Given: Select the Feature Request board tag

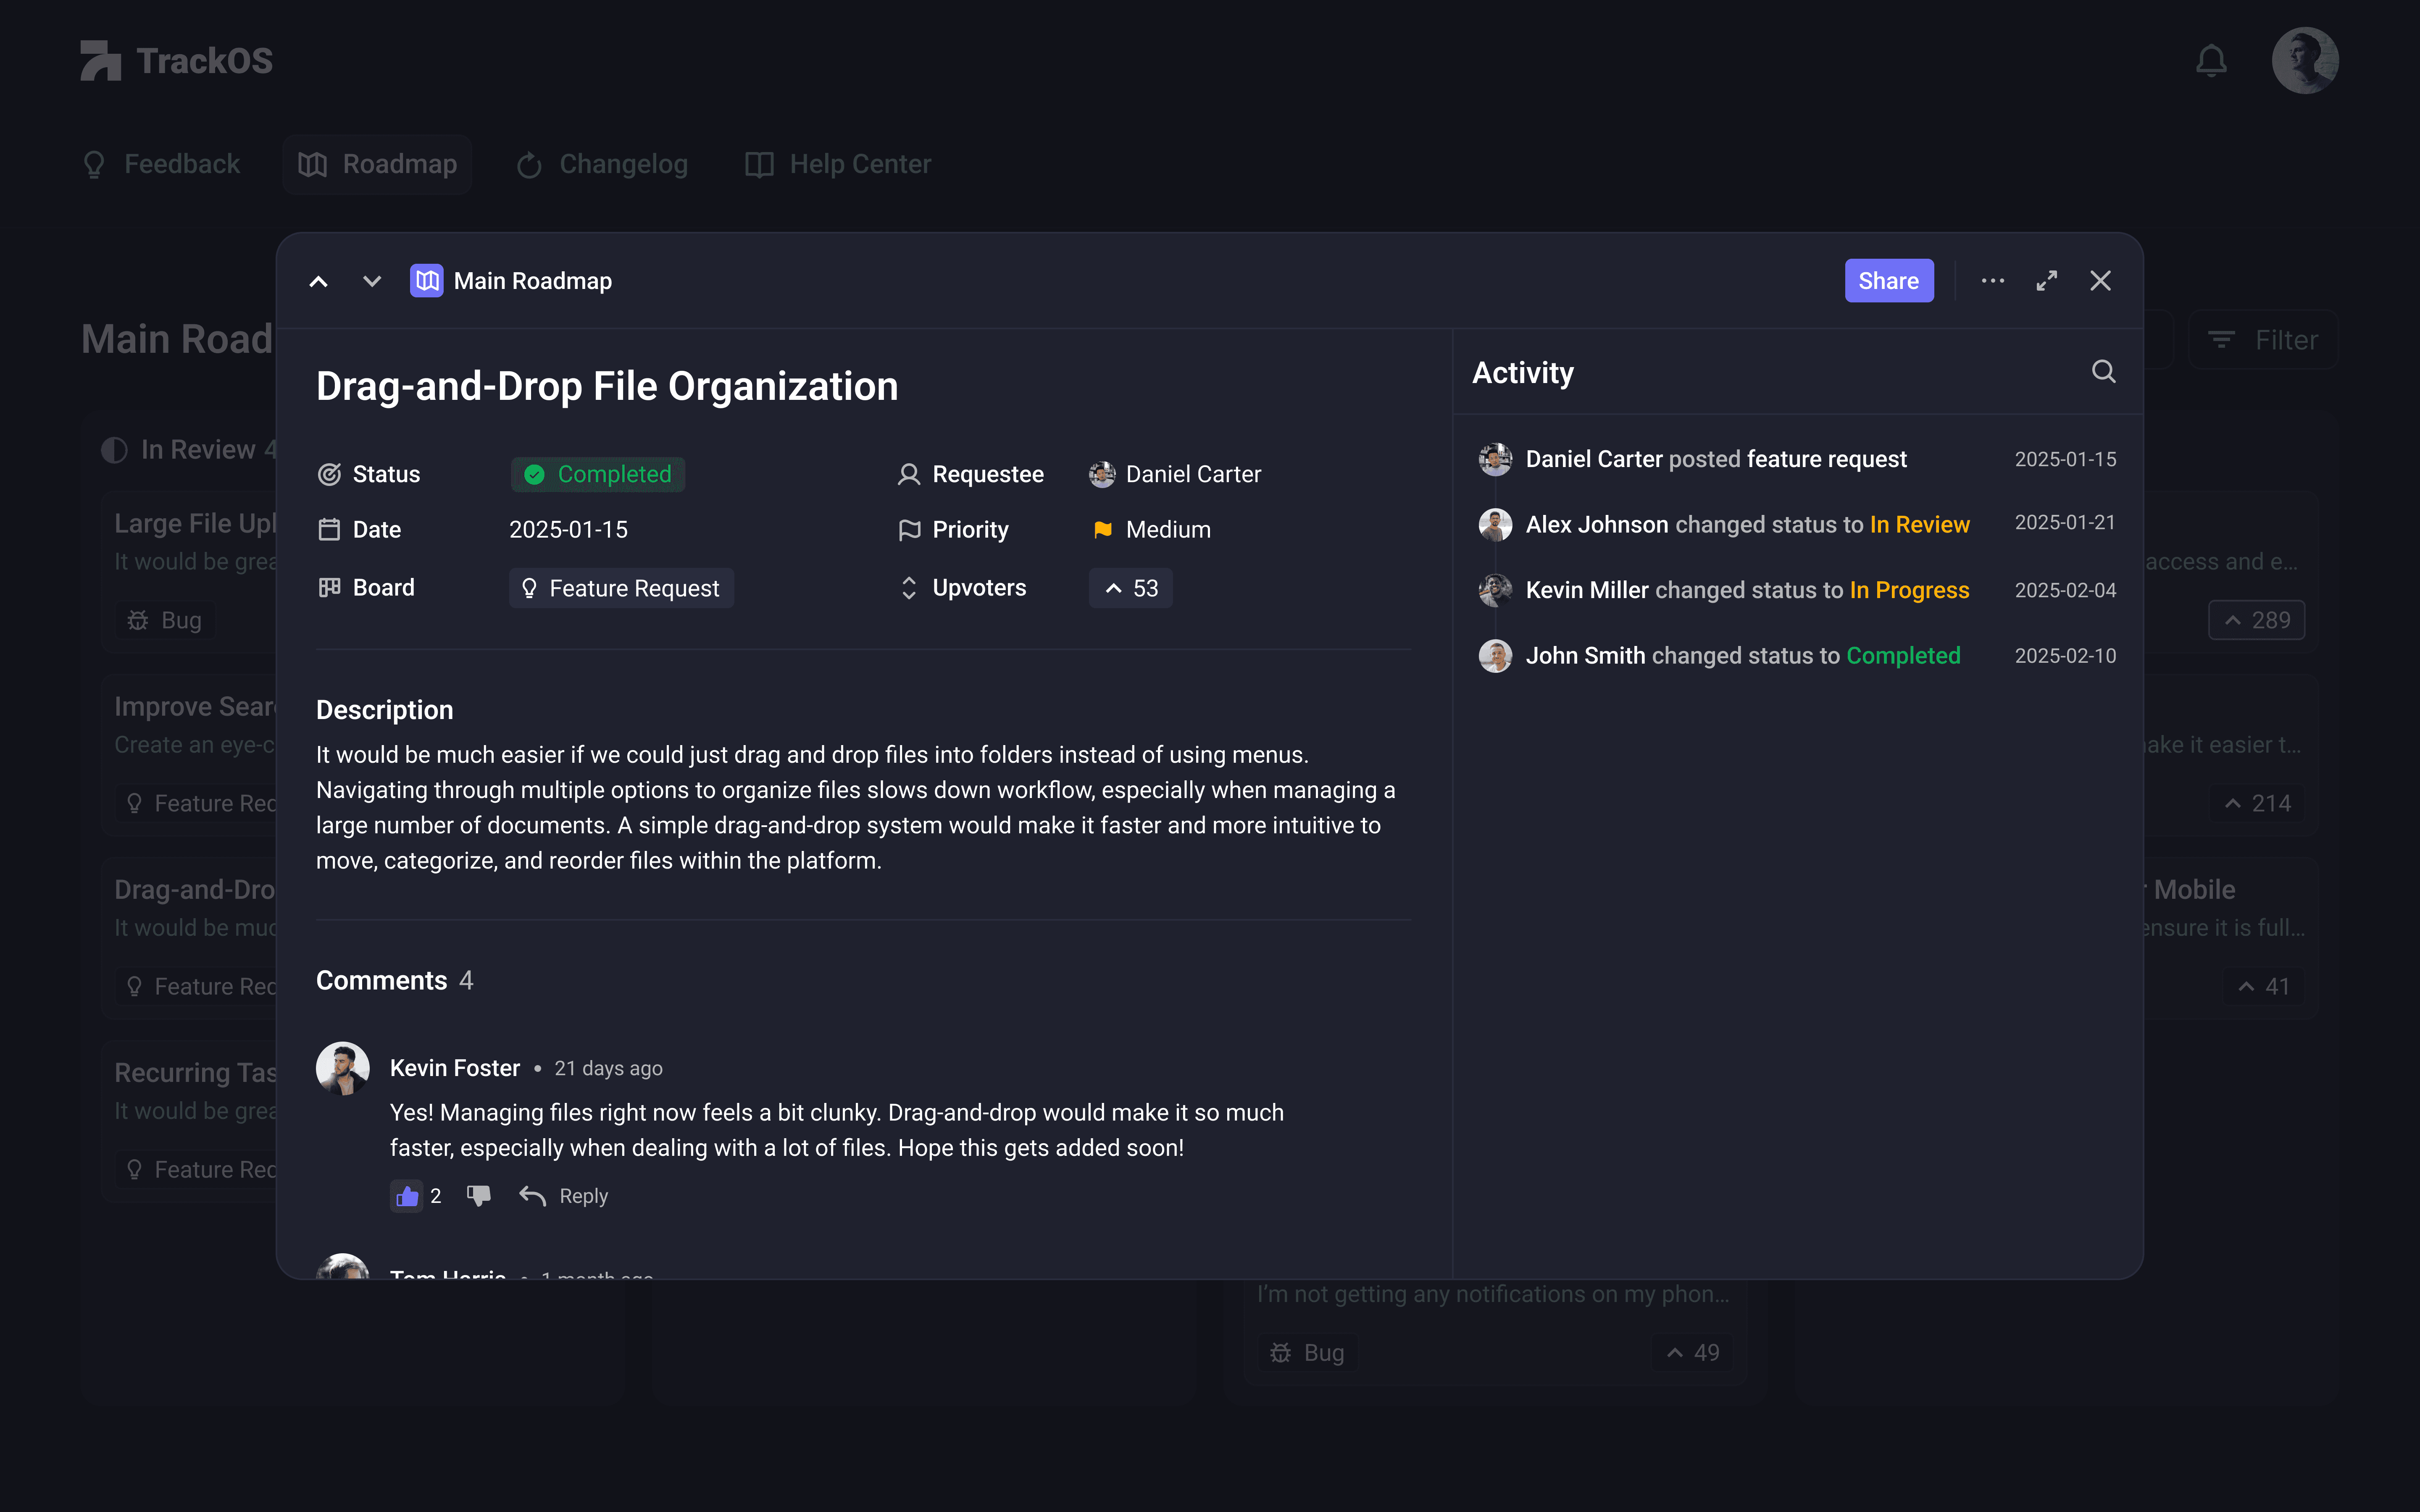Looking at the screenshot, I should [x=621, y=588].
